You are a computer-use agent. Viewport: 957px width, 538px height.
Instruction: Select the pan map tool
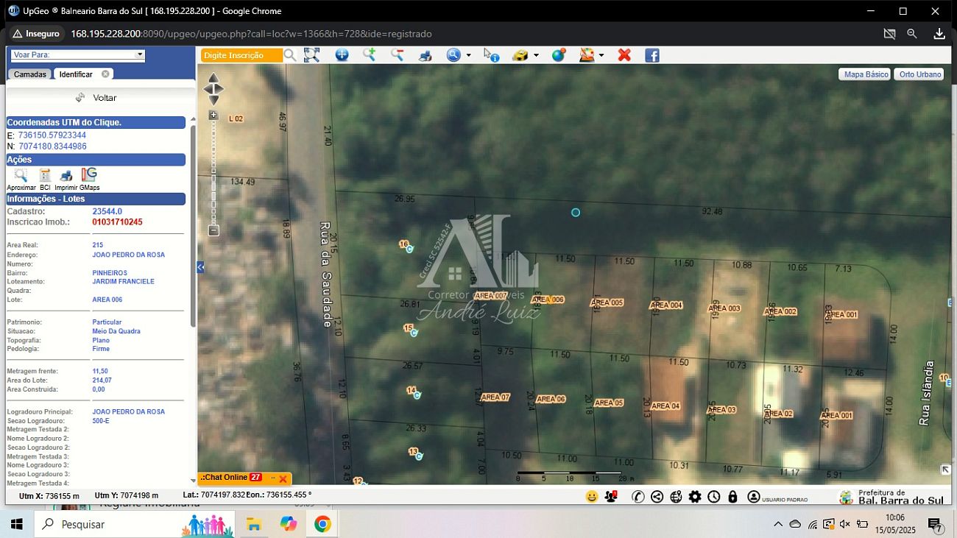tap(342, 55)
